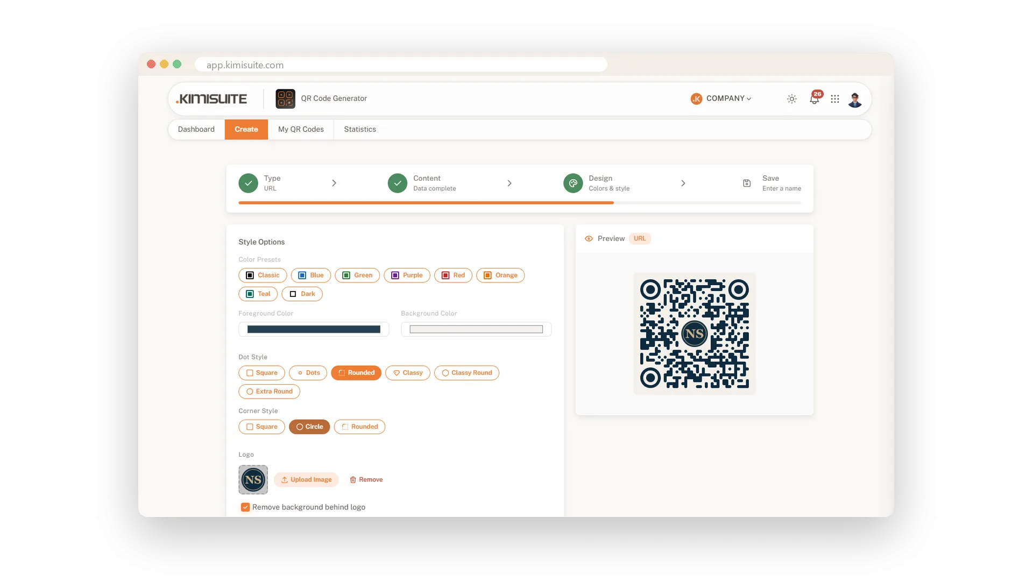Select the Orange color preset
Image resolution: width=1033 pixels, height=581 pixels.
500,275
